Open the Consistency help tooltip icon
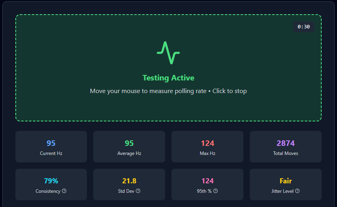The width and height of the screenshot is (337, 207). point(64,191)
